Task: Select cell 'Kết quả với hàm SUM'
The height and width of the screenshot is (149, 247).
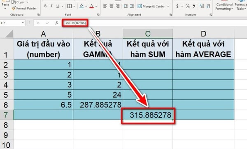Action: (148, 49)
